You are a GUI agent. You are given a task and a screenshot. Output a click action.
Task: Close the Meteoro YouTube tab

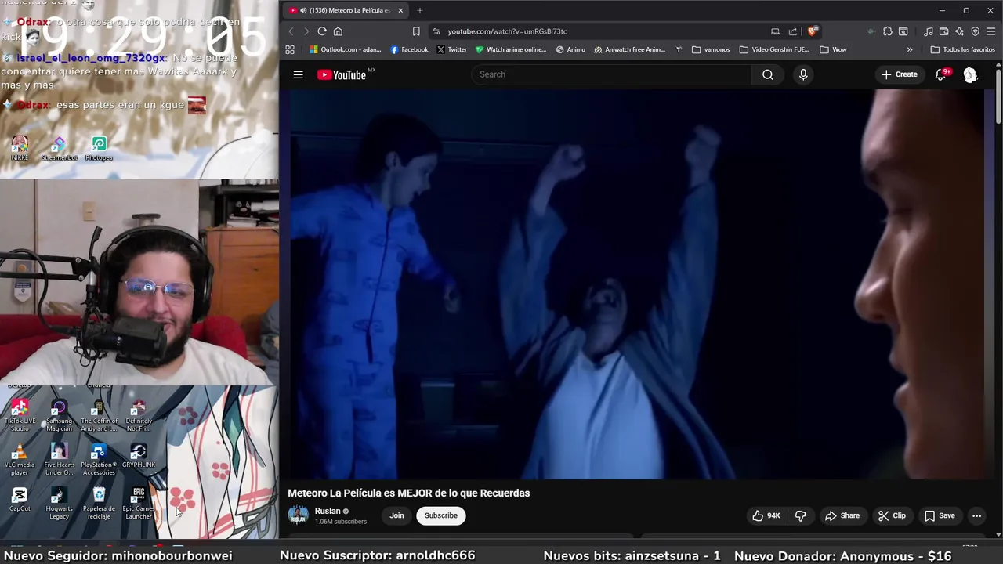click(400, 10)
